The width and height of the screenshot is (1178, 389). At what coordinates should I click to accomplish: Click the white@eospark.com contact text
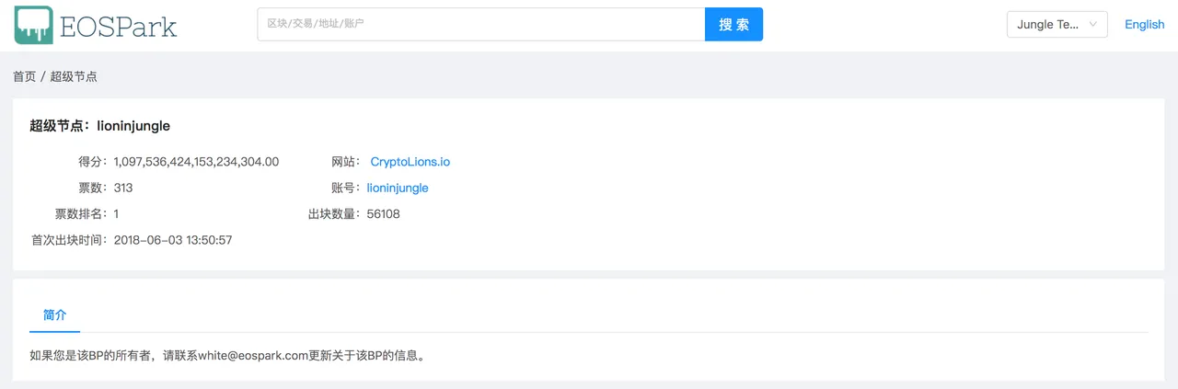click(x=252, y=356)
